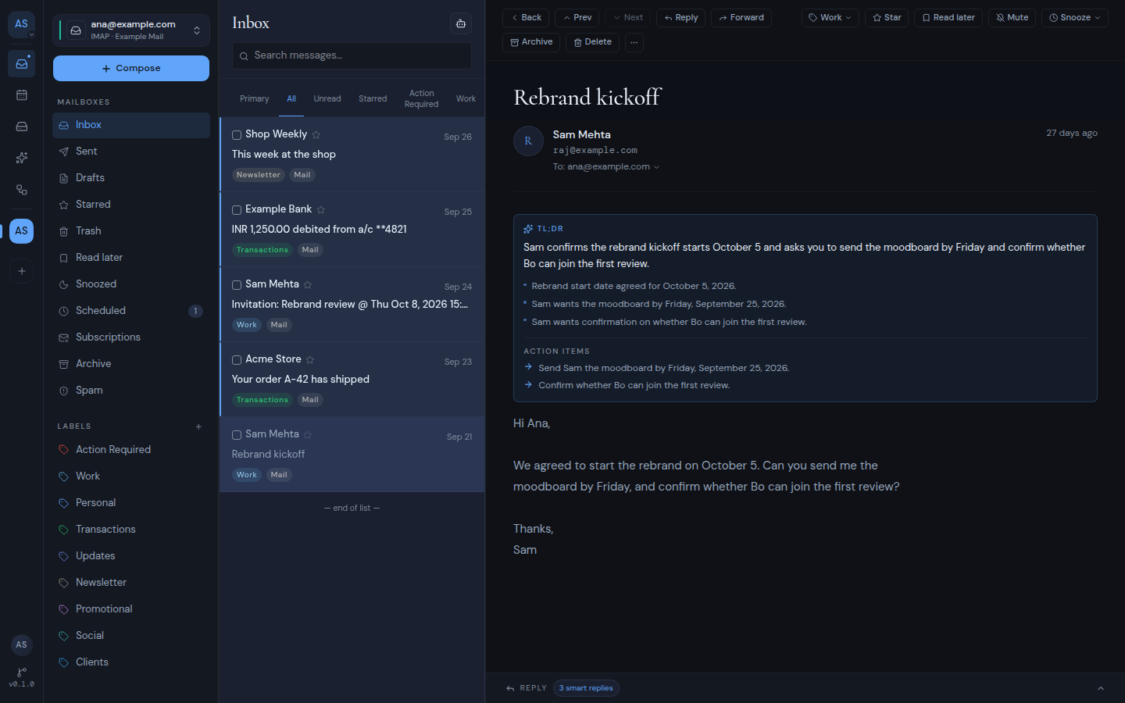1125x703 pixels.
Task: Open the Work label dropdown in toolbar
Action: click(x=830, y=18)
